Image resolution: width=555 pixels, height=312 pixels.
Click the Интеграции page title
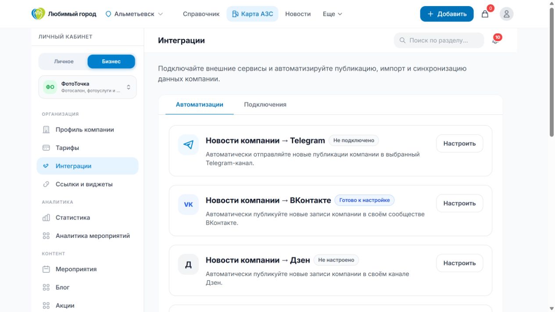tap(181, 40)
